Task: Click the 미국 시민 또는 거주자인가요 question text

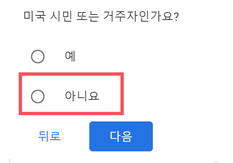Action: pyautogui.click(x=101, y=16)
